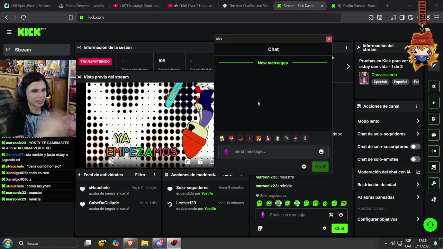Image resolution: width=443 pixels, height=249 pixels.
Task: Click the wrench tools icon in the right sidebar
Action: [434, 183]
